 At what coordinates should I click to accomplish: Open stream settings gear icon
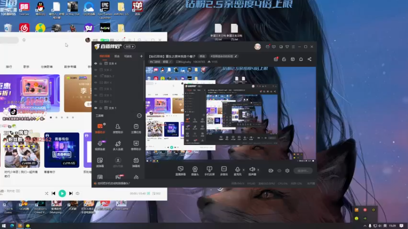(287, 170)
